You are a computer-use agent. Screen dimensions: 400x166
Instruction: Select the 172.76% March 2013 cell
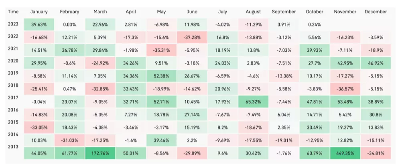click(100, 153)
